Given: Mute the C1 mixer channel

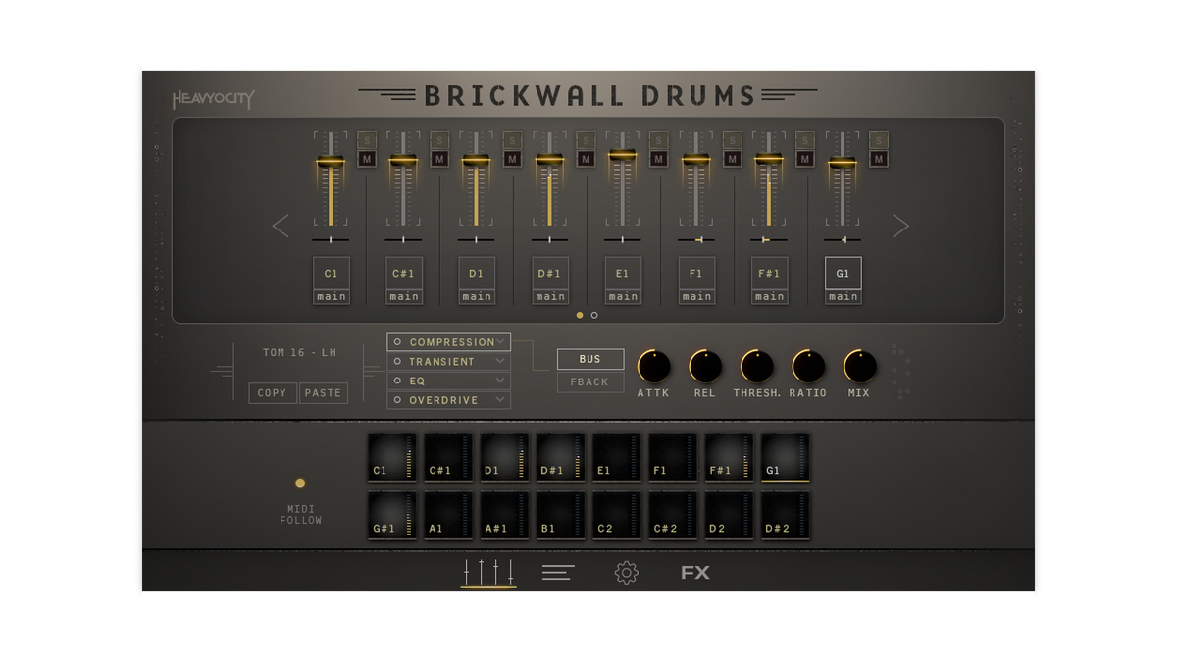Looking at the screenshot, I should point(367,159).
